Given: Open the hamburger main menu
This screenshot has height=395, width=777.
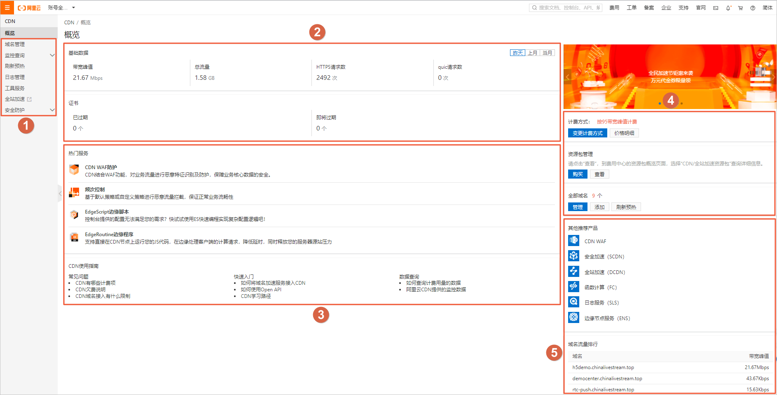Looking at the screenshot, I should (7, 7).
